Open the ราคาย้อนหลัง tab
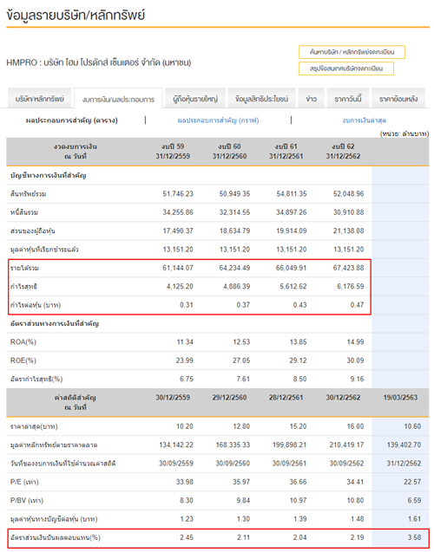The height and width of the screenshot is (552, 434). tap(398, 99)
